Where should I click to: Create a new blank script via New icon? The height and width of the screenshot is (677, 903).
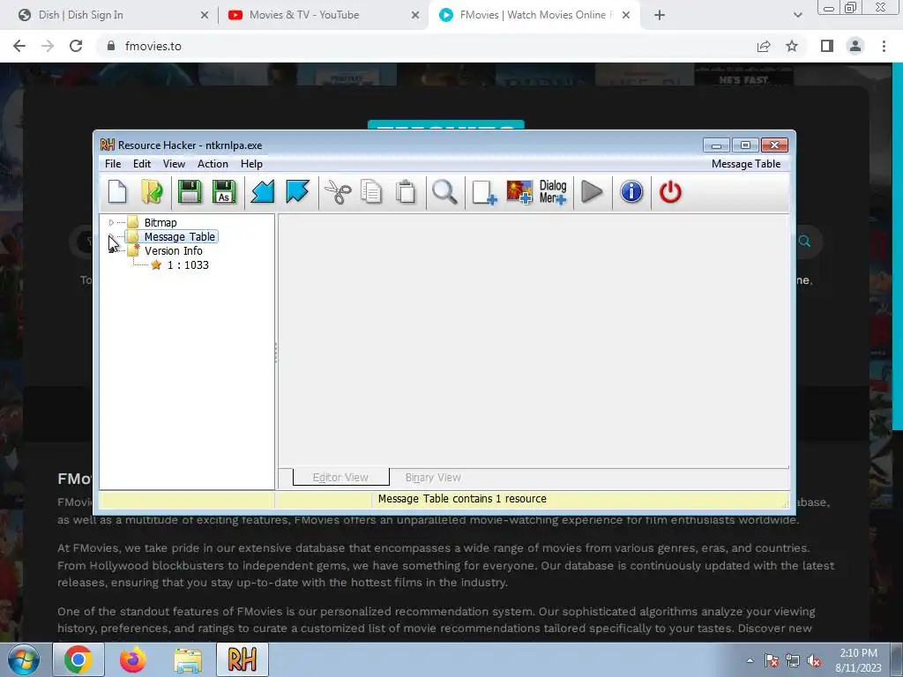(x=117, y=191)
